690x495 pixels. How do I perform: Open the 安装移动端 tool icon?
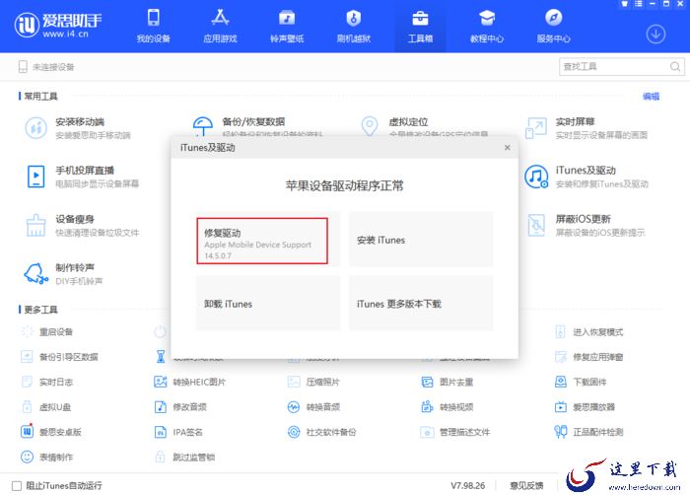[35, 128]
